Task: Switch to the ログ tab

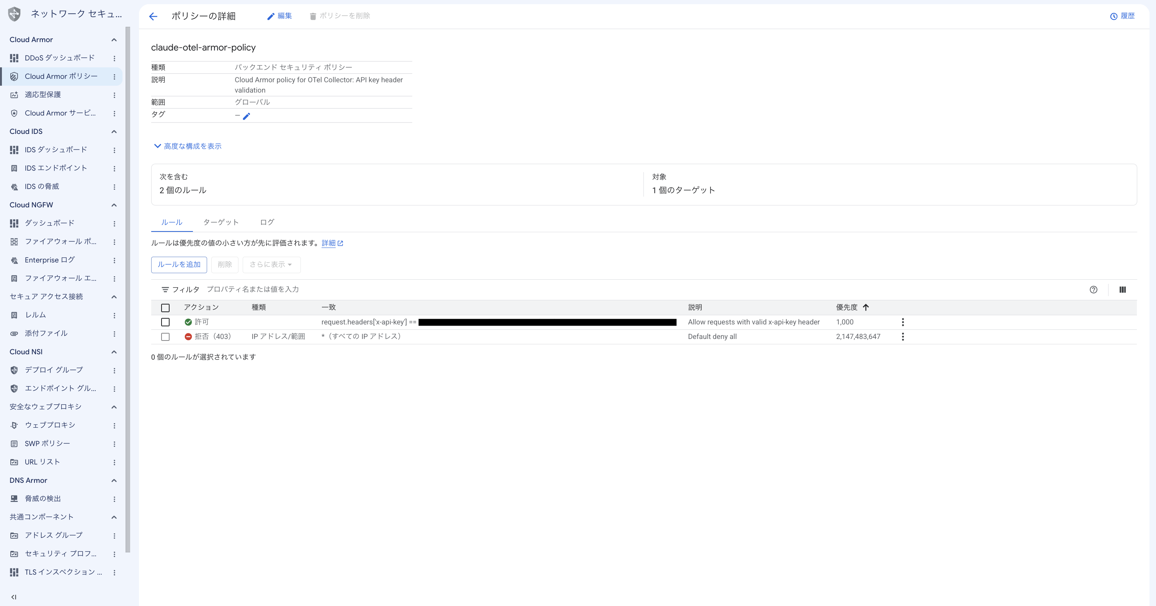Action: click(267, 222)
